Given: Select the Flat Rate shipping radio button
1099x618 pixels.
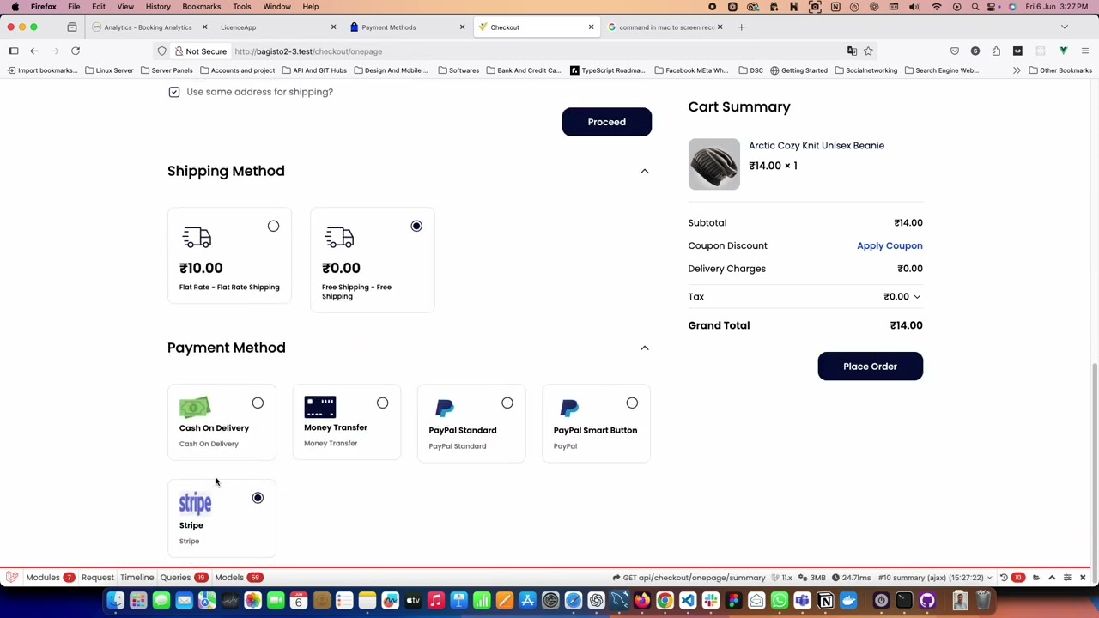Looking at the screenshot, I should click(273, 227).
